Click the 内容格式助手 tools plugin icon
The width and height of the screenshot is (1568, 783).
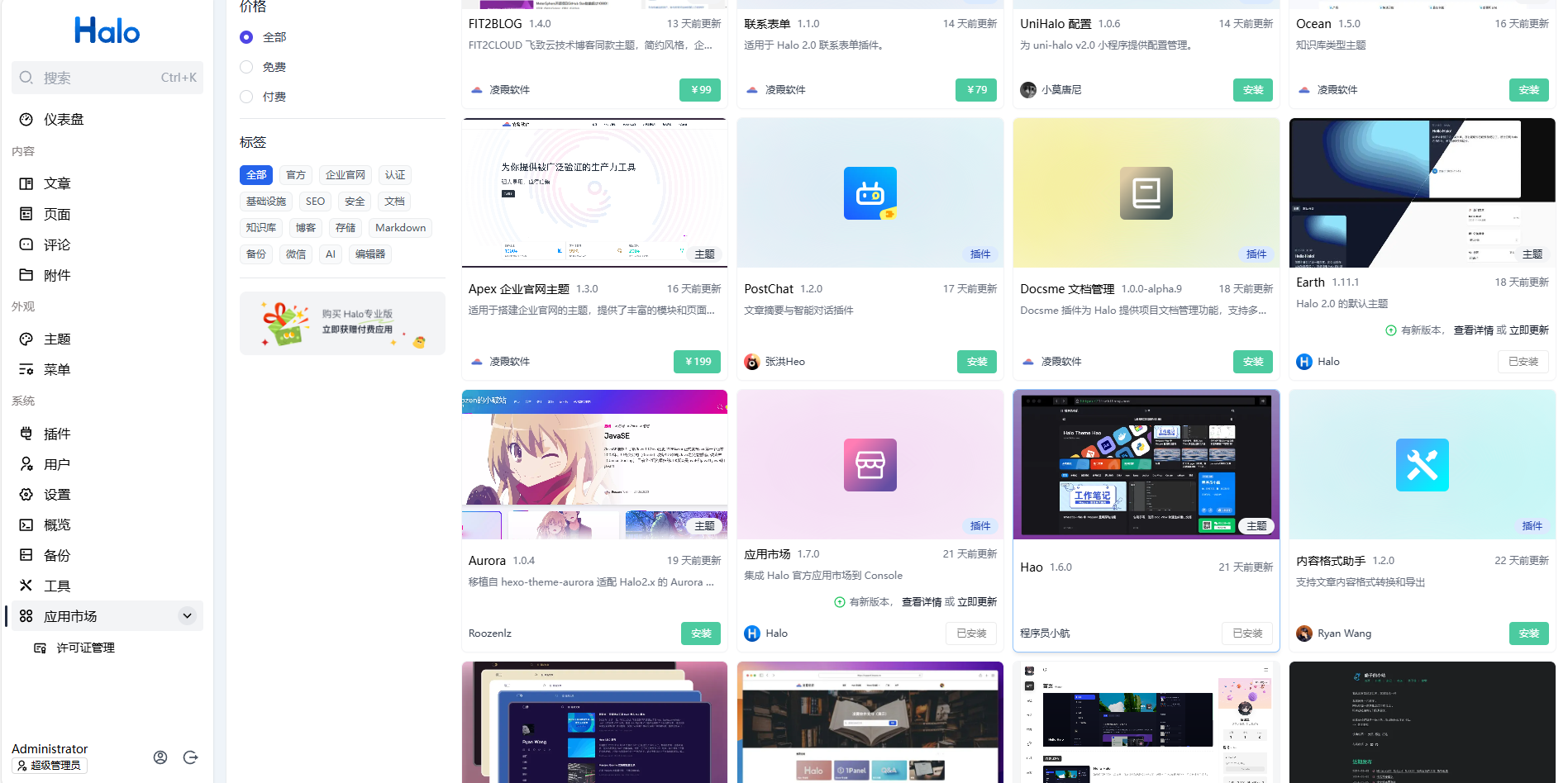(1423, 465)
